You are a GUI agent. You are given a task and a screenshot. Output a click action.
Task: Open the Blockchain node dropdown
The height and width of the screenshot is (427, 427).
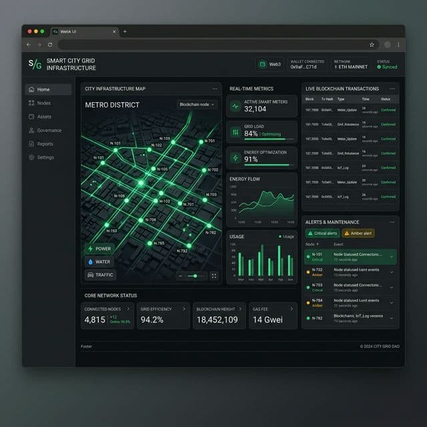(x=197, y=105)
